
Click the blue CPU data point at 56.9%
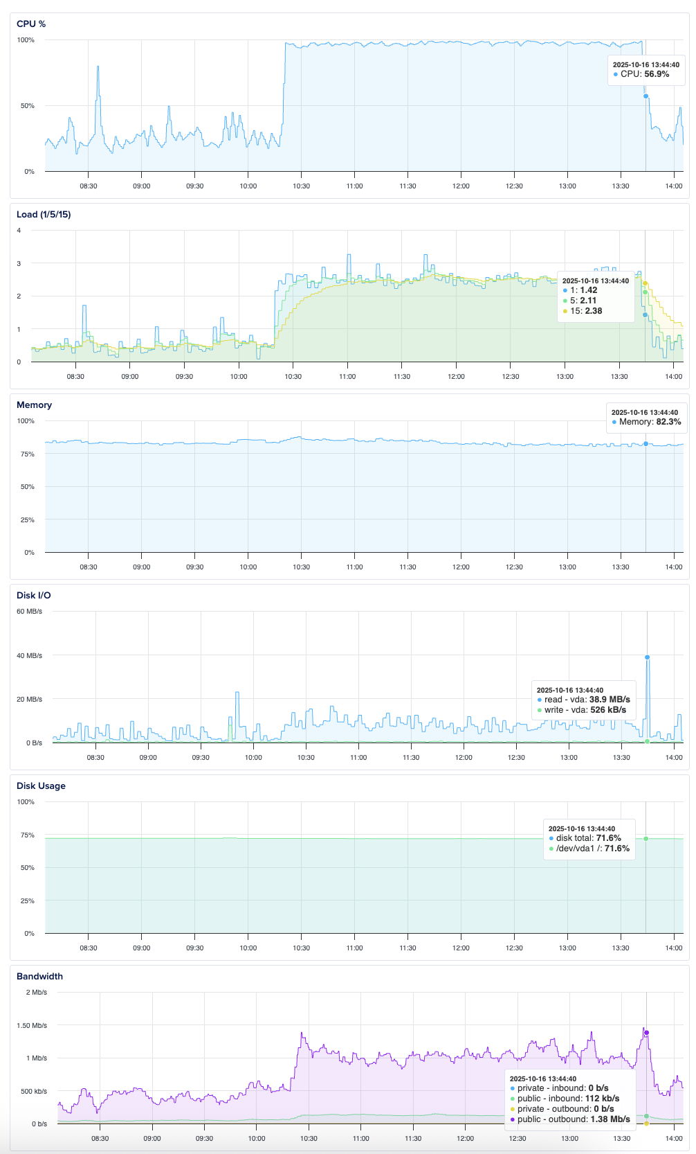[x=646, y=96]
